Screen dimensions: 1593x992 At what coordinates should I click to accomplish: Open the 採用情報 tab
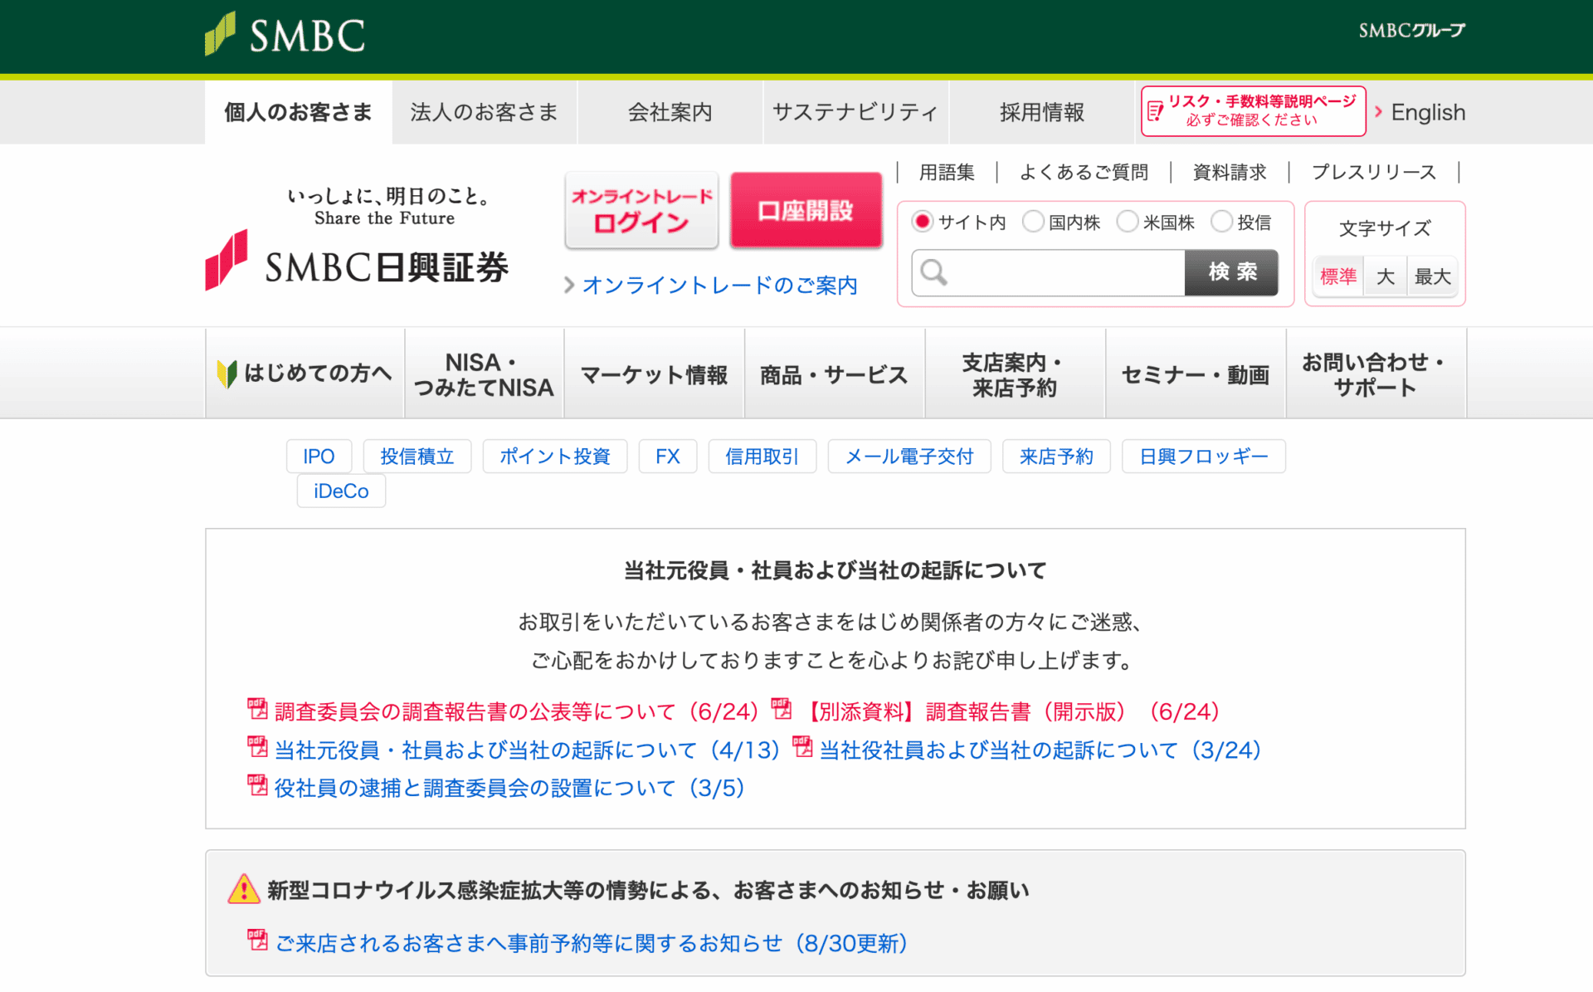[1042, 112]
